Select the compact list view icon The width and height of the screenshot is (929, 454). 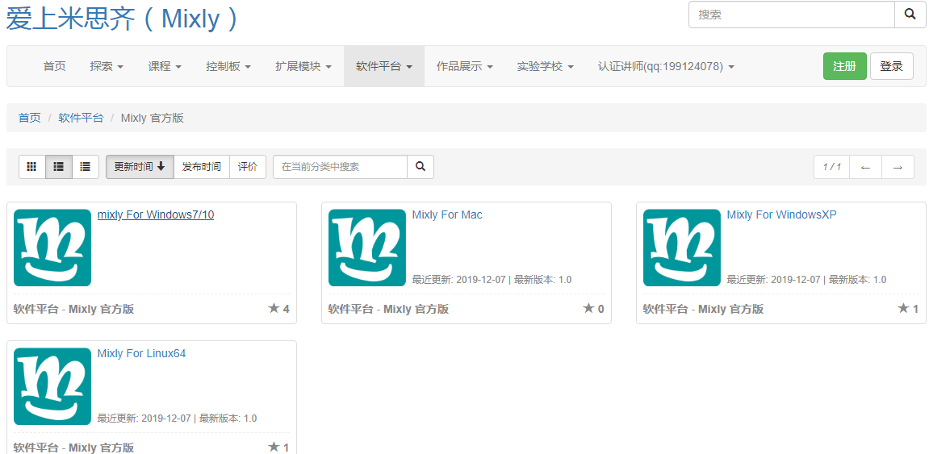86,167
